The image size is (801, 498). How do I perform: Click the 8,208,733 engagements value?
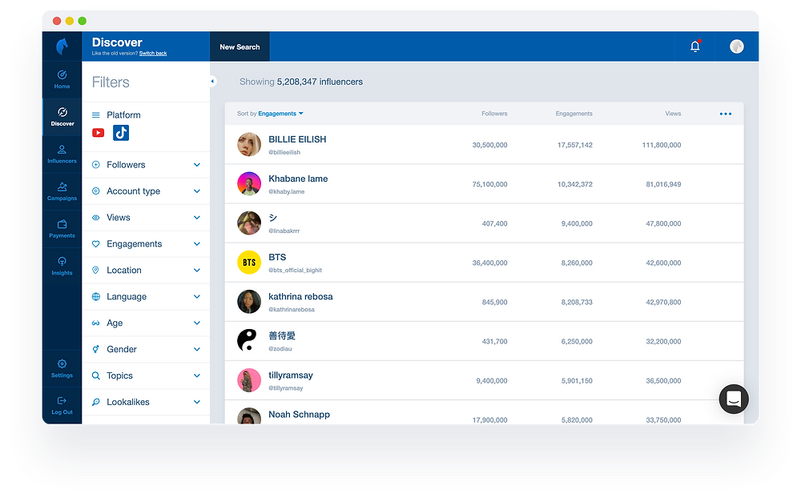click(577, 303)
